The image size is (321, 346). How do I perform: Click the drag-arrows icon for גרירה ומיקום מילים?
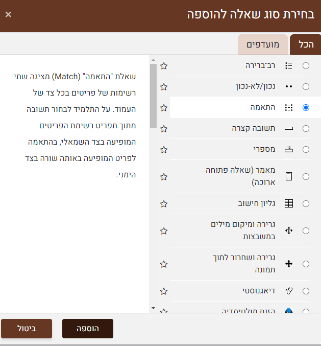[x=289, y=230]
